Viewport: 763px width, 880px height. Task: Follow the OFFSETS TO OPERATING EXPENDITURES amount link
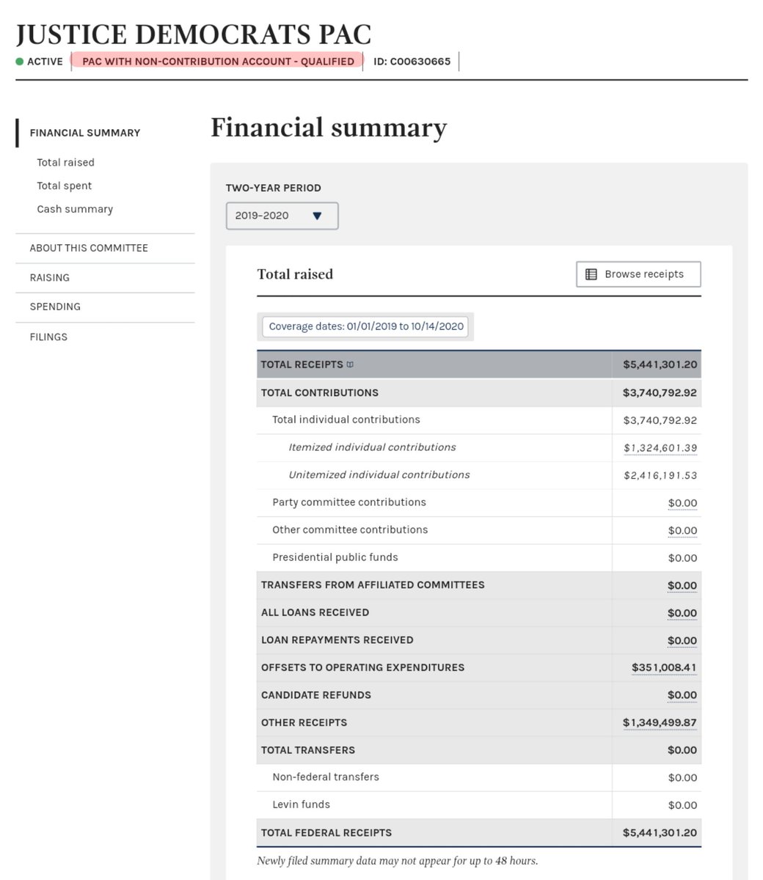(x=663, y=667)
